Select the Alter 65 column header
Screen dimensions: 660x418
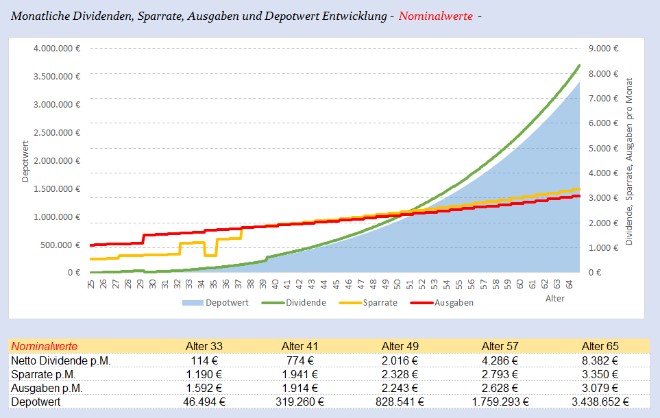tap(602, 346)
